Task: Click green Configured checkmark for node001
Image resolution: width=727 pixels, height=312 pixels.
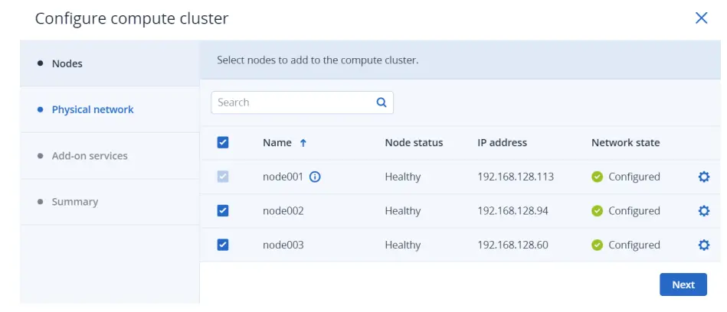Action: 598,177
